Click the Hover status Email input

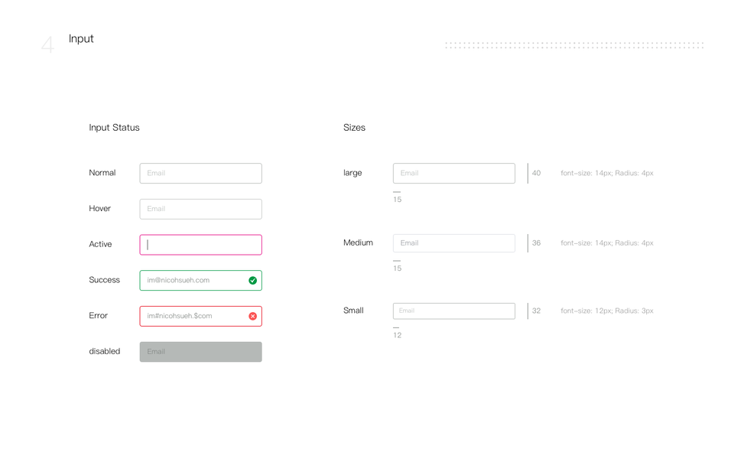point(200,209)
